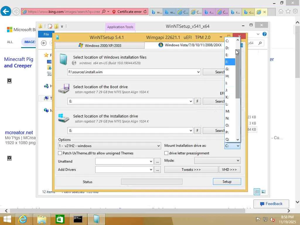Click the Installation drive Windows icon
The height and width of the screenshot is (225, 300).
[64, 118]
